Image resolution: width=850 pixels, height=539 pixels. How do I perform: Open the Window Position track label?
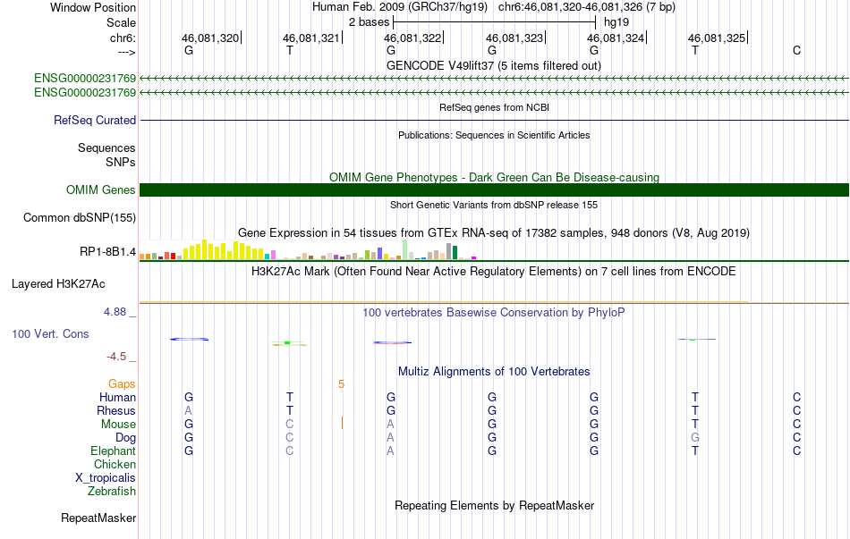pyautogui.click(x=93, y=7)
